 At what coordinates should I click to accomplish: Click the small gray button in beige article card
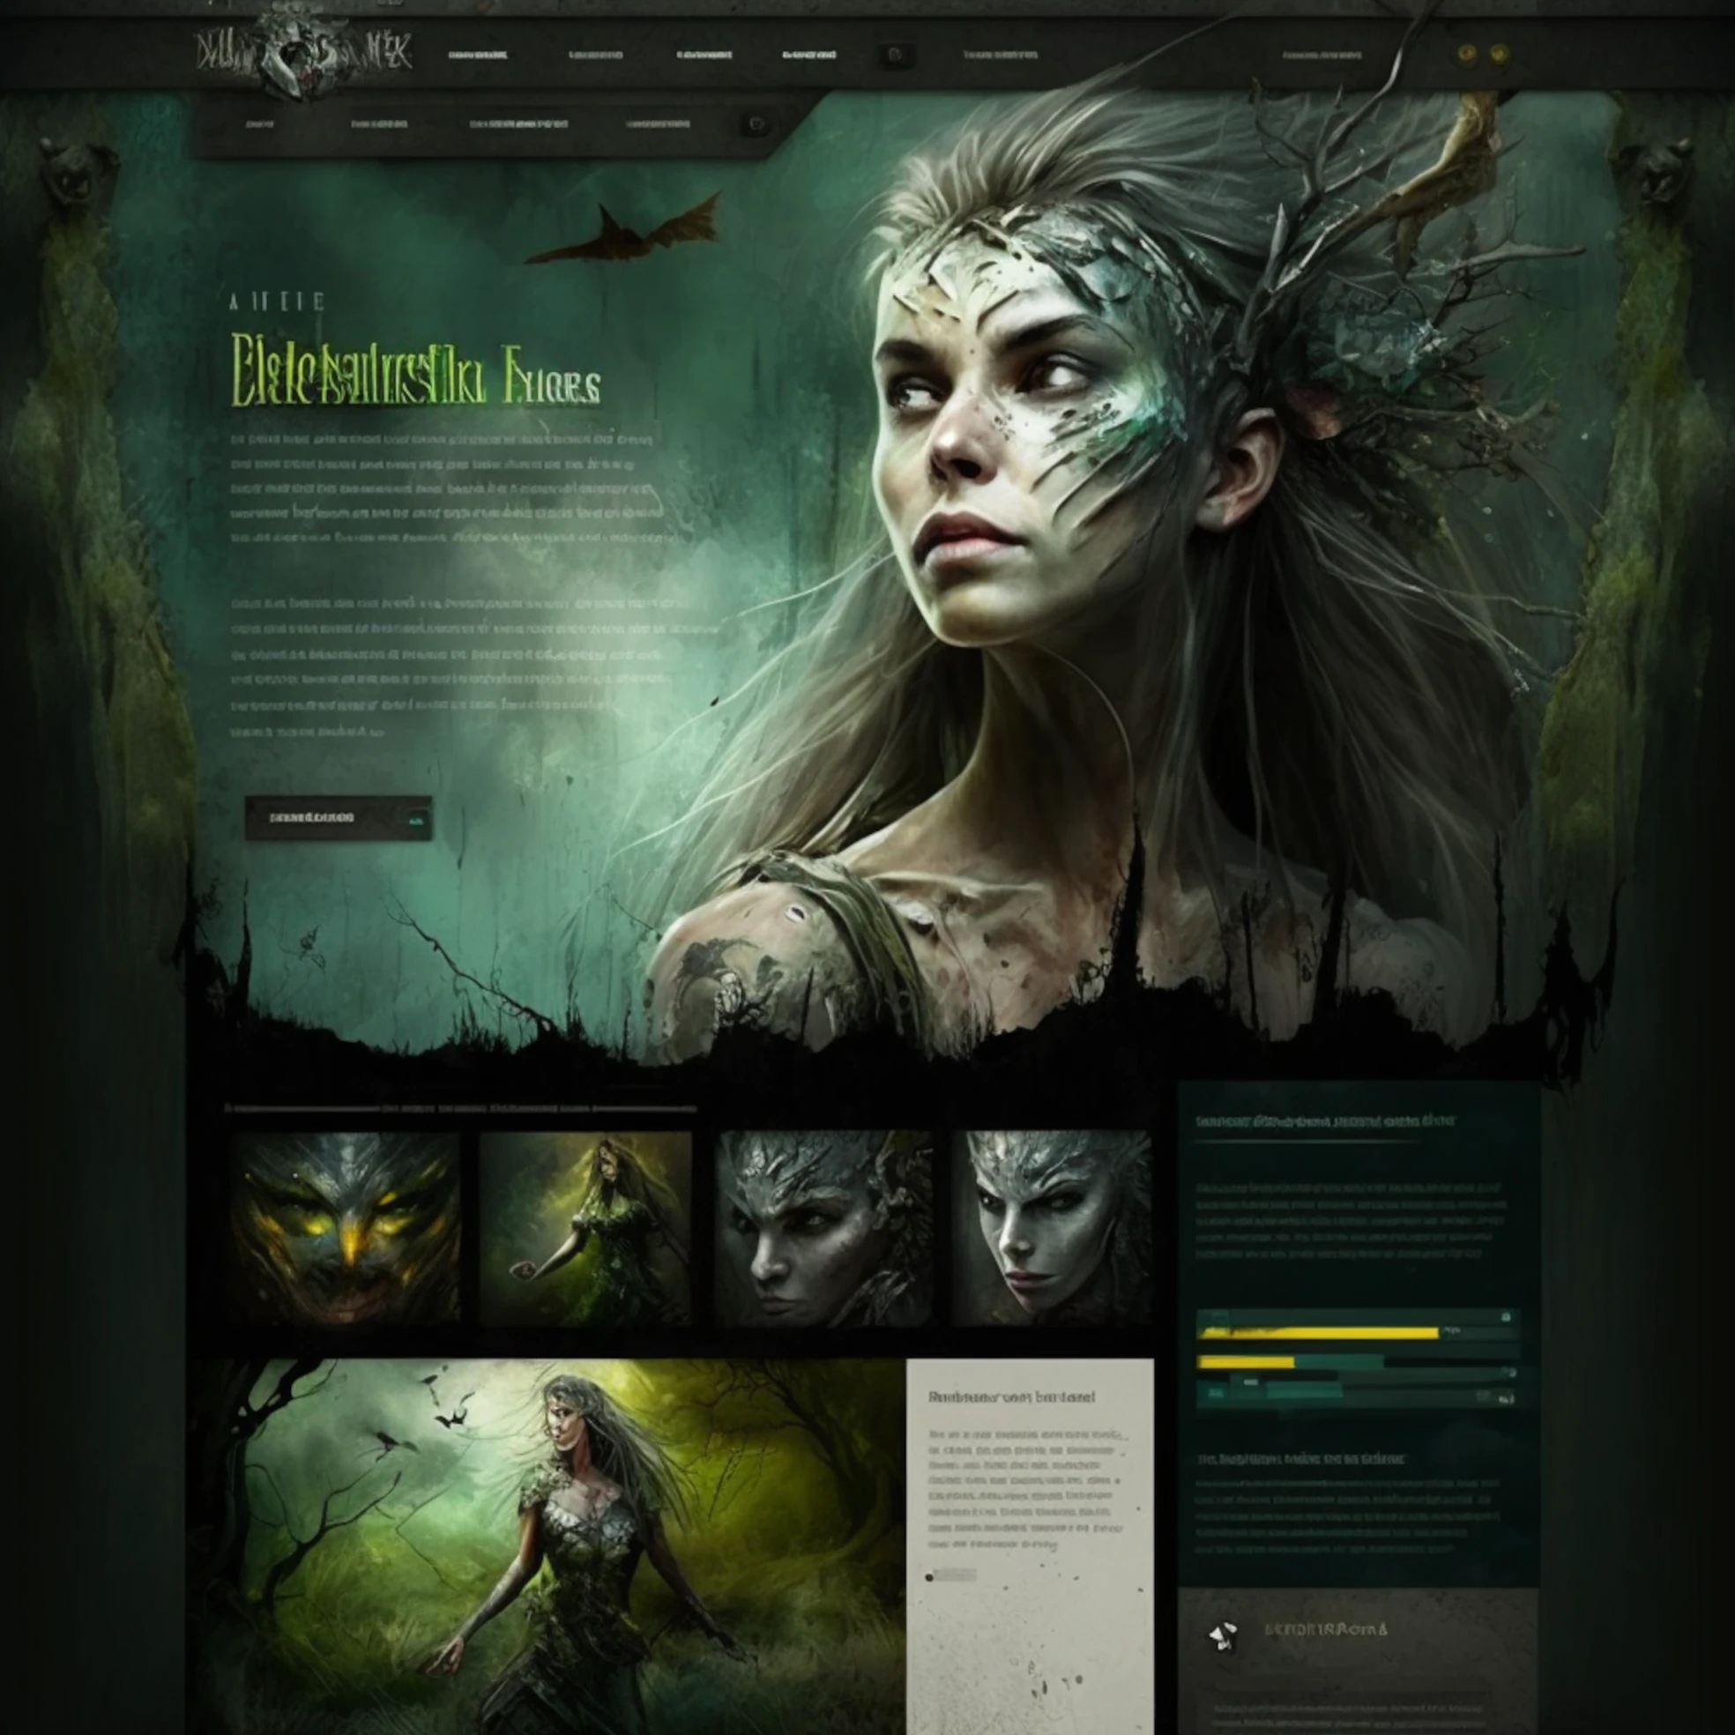point(955,1575)
